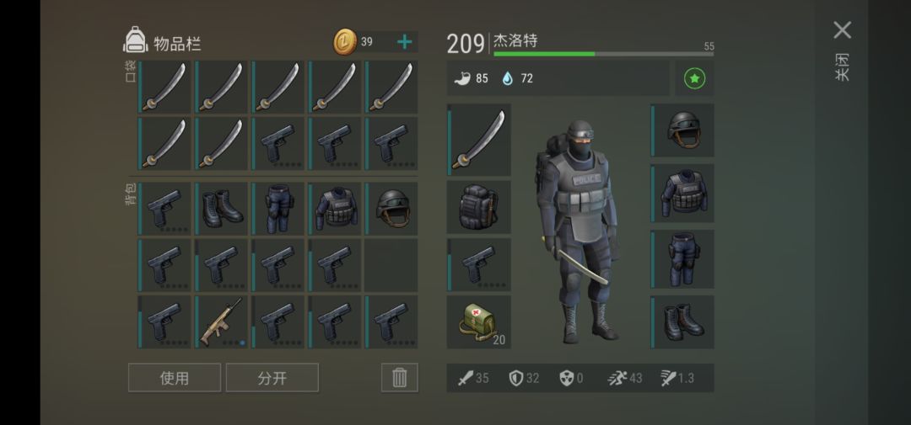Image resolution: width=911 pixels, height=425 pixels.
Task: Click the green experience progress bar
Action: (604, 54)
